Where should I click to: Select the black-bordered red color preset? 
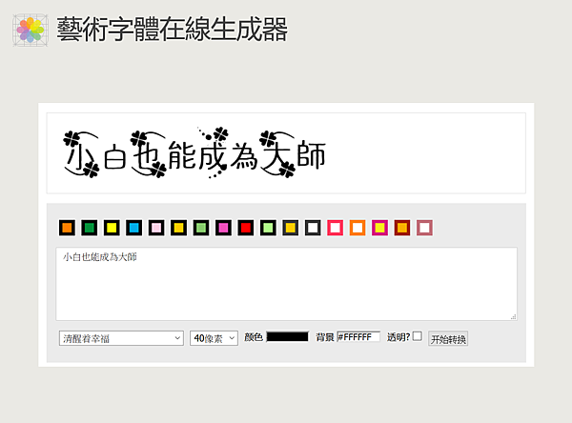[246, 228]
